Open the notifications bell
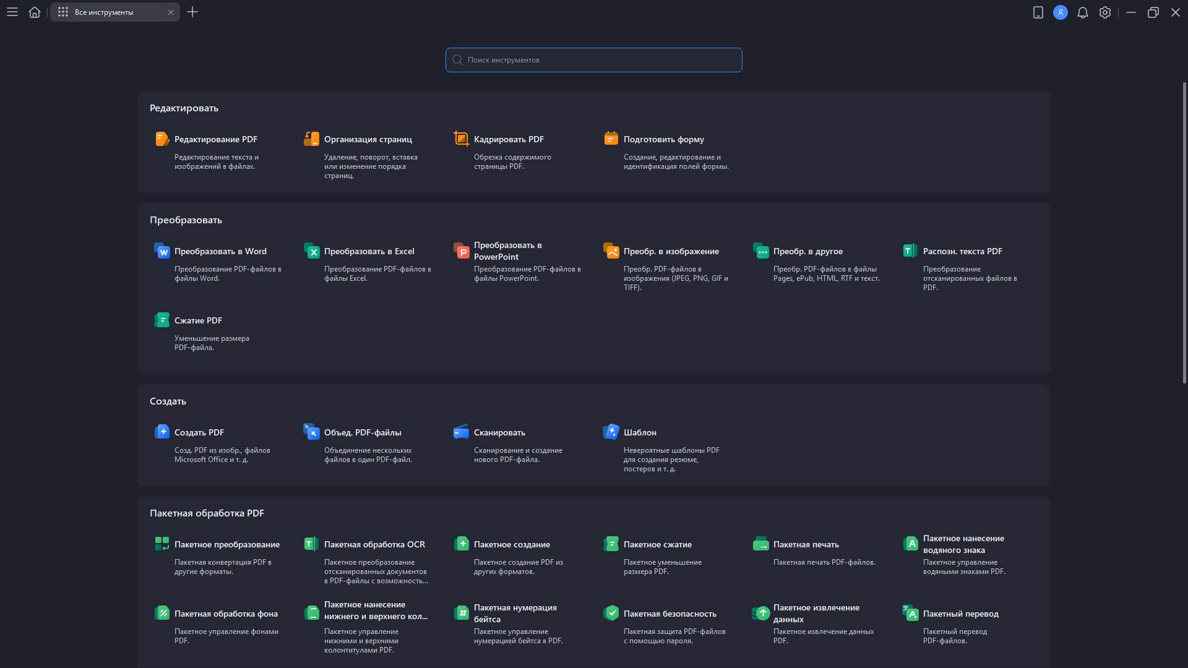Screen dimensions: 1188x668 [1082, 12]
